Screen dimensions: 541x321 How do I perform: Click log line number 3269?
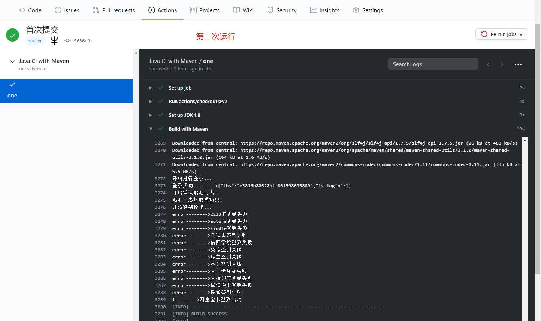coord(160,143)
